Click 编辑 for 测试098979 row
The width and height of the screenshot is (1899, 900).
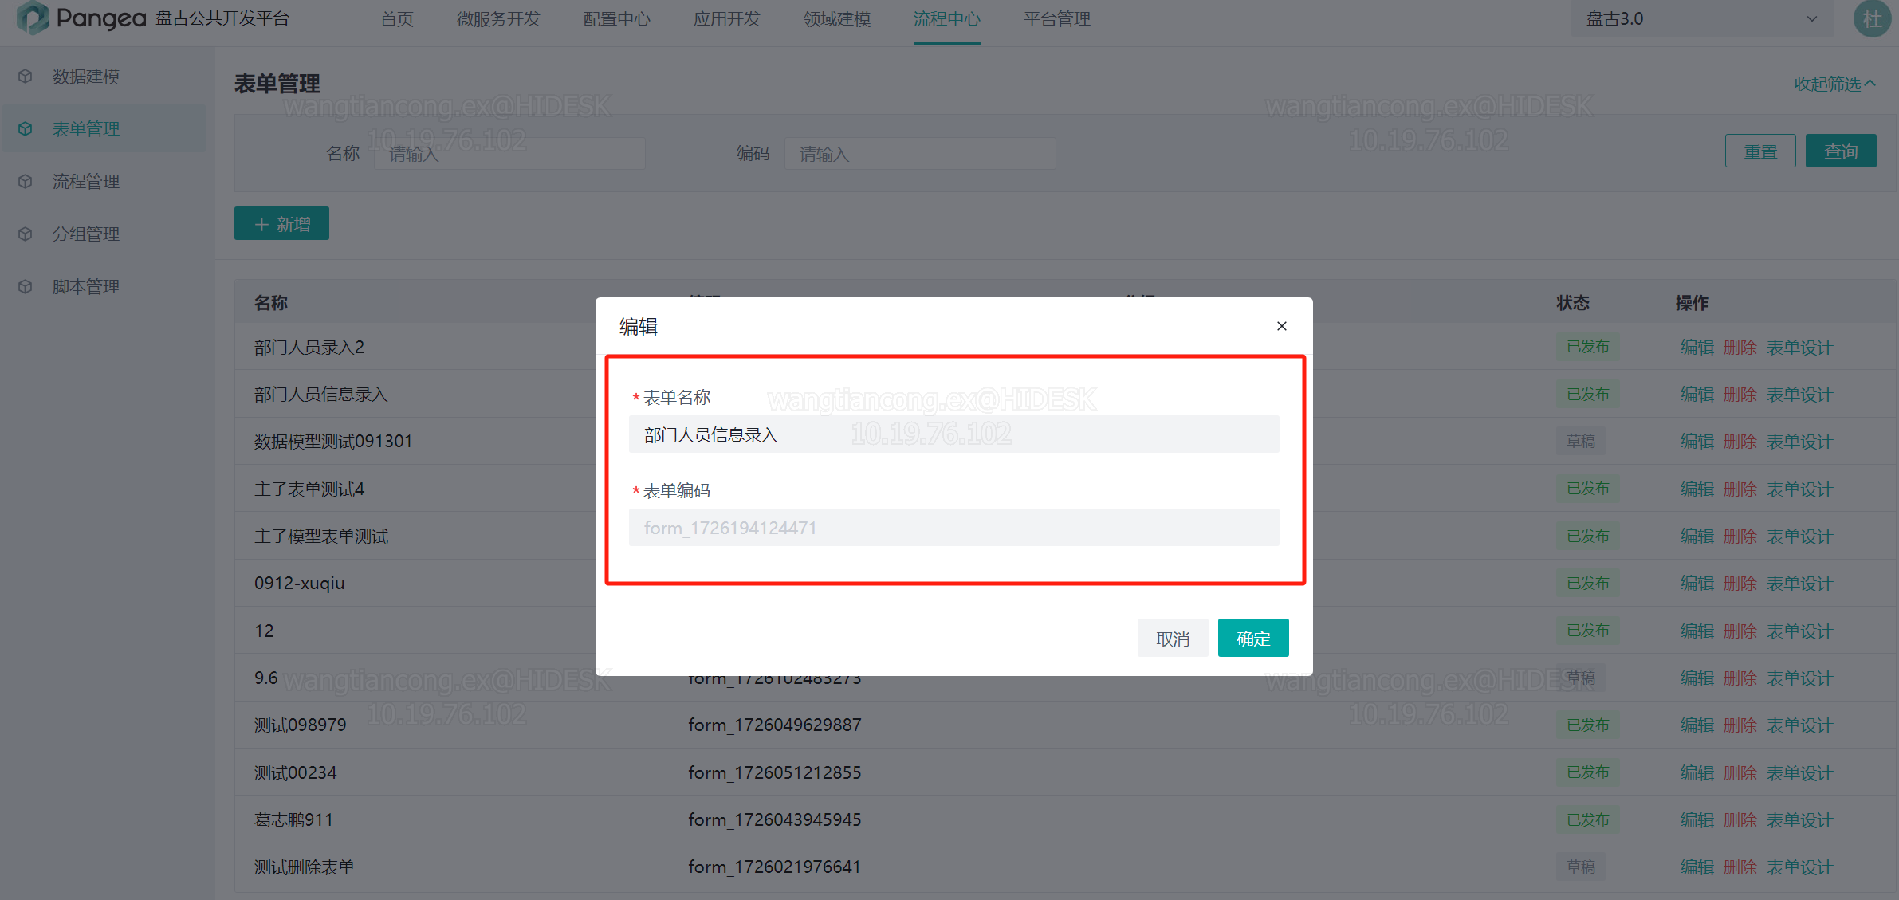pos(1697,725)
